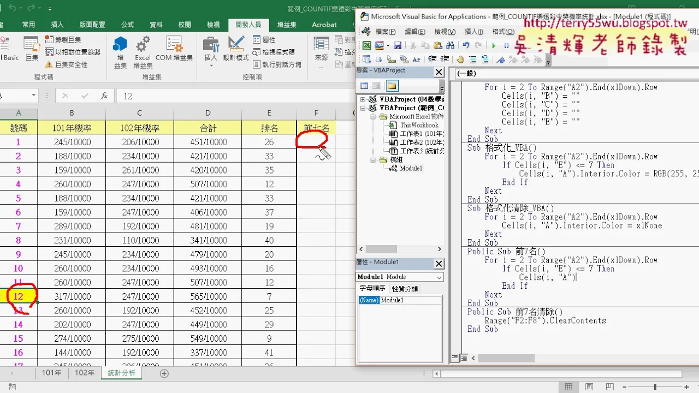This screenshot has width=699, height=393.
Task: Switch to procedure view in code pane
Action: click(455, 358)
